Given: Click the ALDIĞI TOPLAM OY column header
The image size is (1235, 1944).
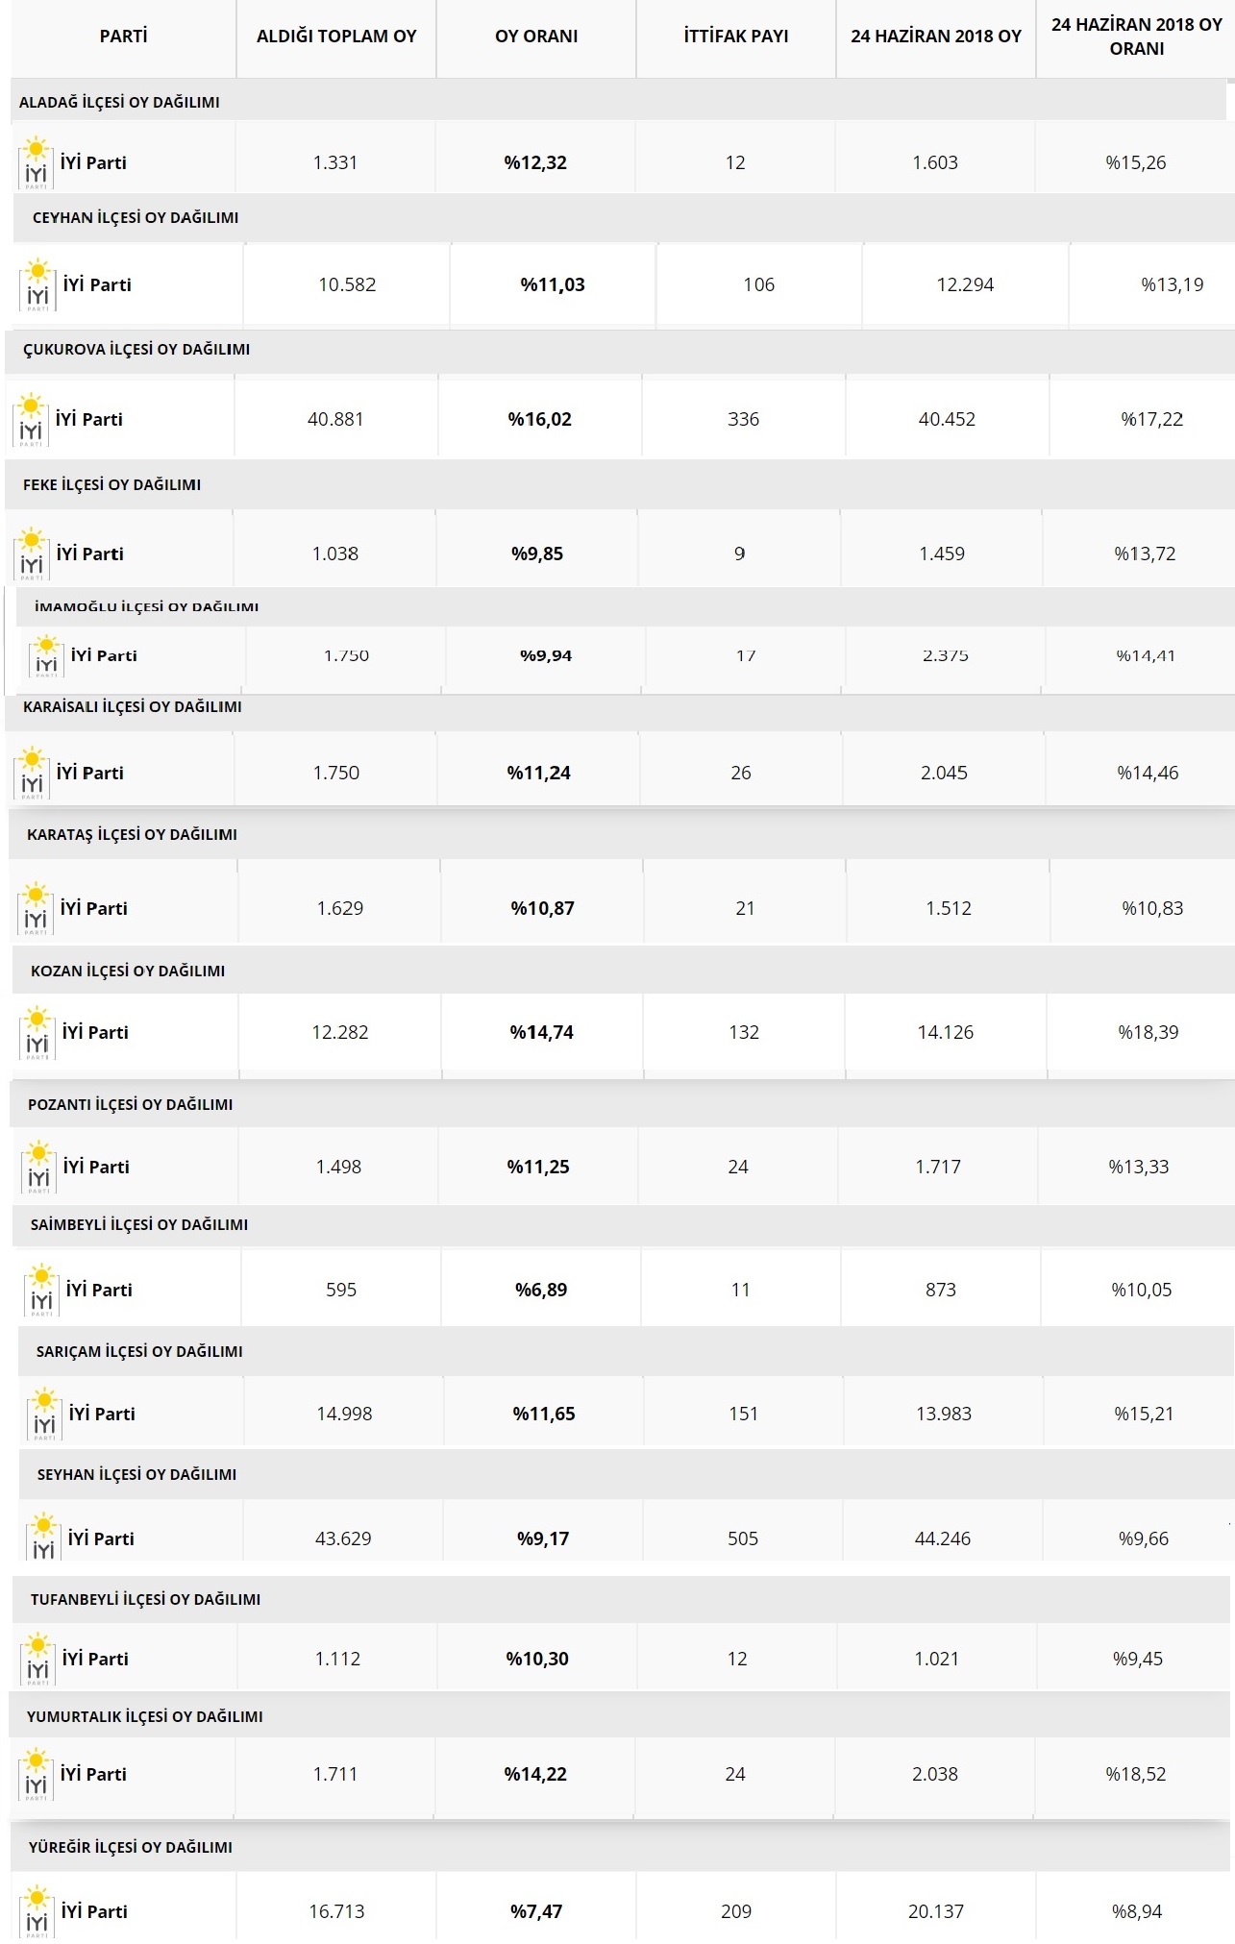Looking at the screenshot, I should coord(336,37).
